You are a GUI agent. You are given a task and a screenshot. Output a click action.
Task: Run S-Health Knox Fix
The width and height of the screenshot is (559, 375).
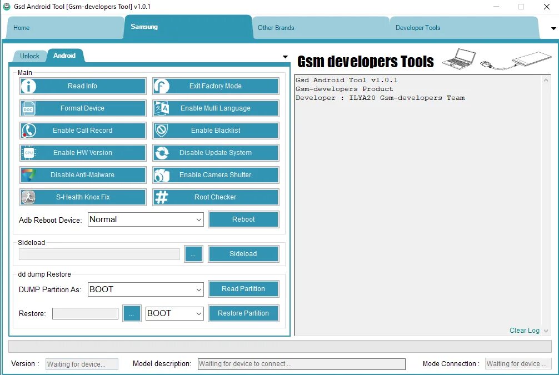coord(83,197)
